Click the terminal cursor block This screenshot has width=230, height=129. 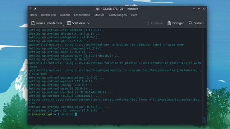coord(76,114)
